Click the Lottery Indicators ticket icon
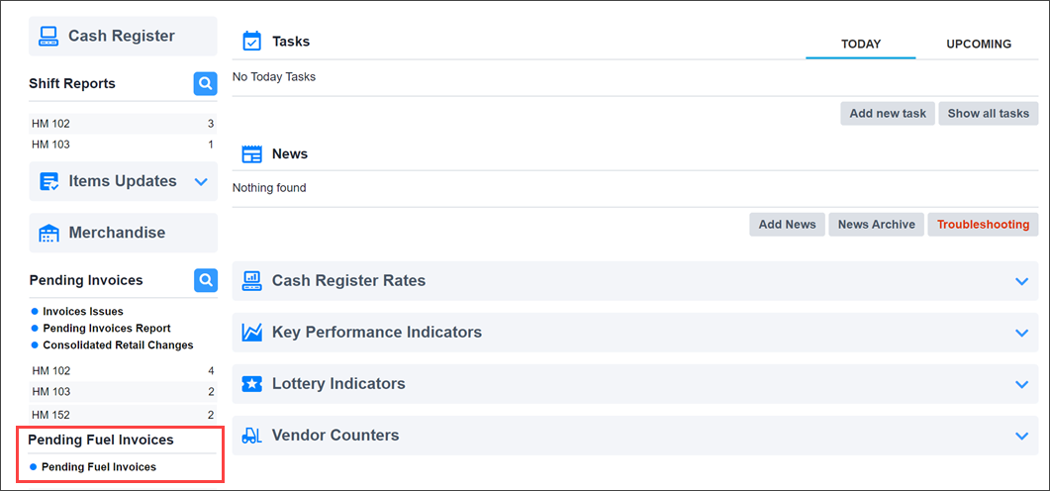 [x=252, y=384]
